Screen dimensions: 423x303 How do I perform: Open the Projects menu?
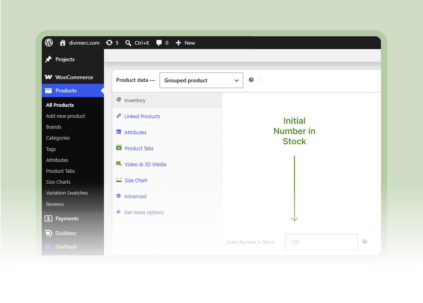[x=73, y=59]
